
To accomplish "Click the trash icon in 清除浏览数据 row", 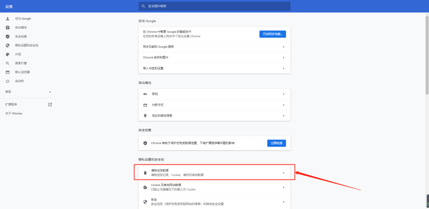I will tap(145, 173).
